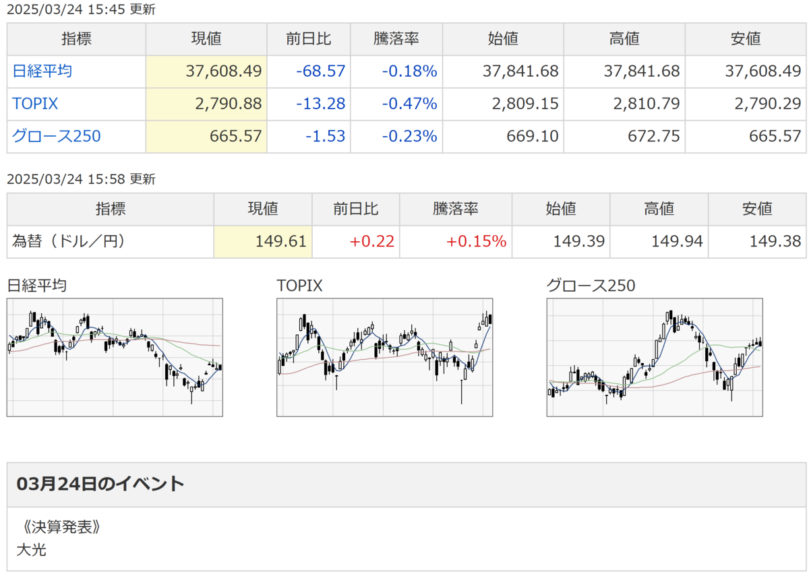This screenshot has height=574, width=809.
Task: Click the 大光 earnings announcement entry
Action: coord(31,550)
